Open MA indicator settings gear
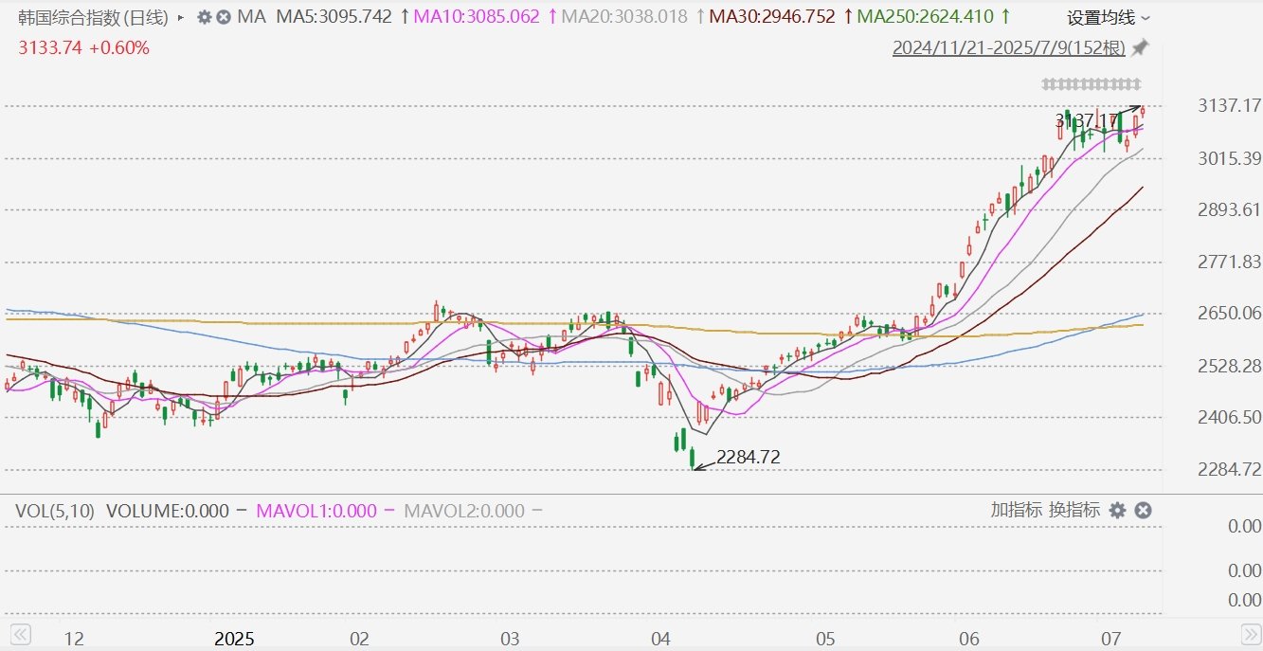Image resolution: width=1263 pixels, height=651 pixels. [x=205, y=17]
